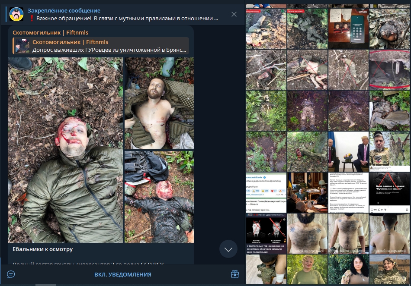Image resolution: width=411 pixels, height=286 pixels.
Task: Open the office meeting table thumbnail
Action: pos(307,192)
